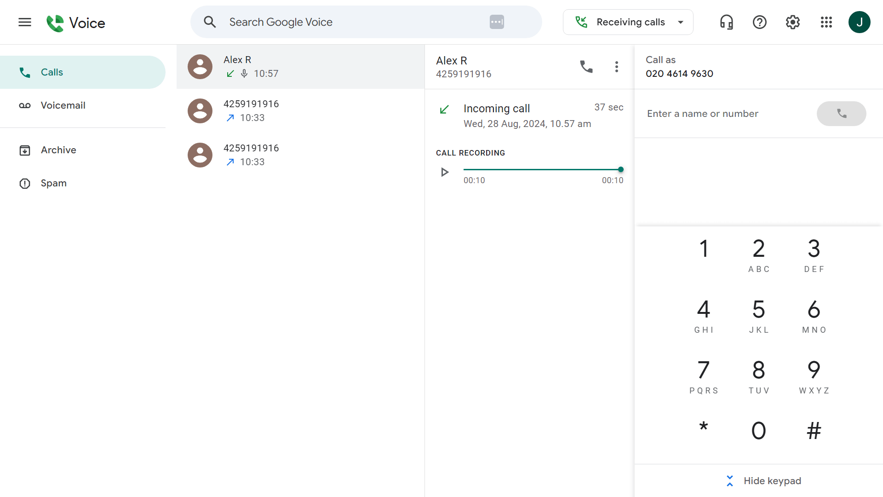
Task: Open the Voicemail section
Action: coord(63,105)
